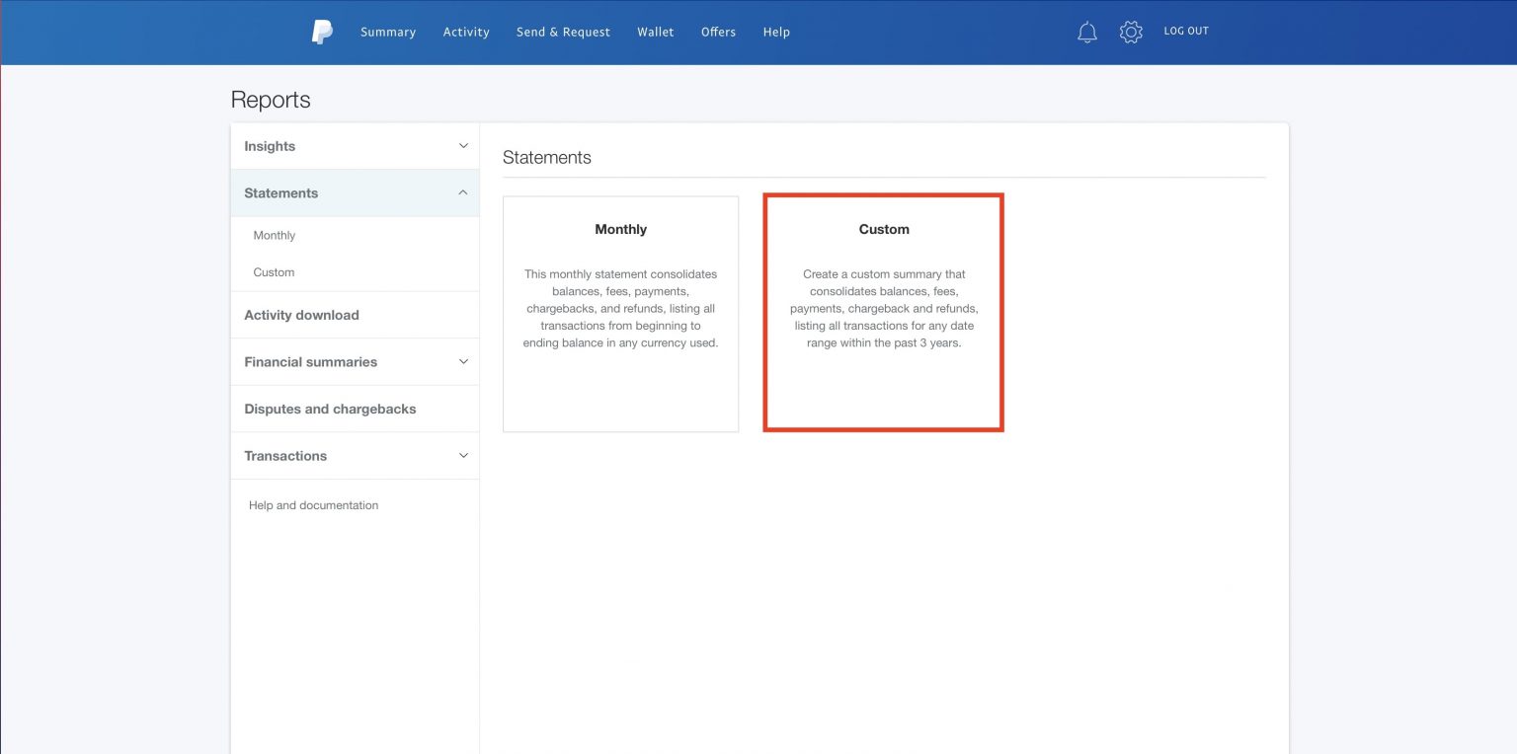Click the LOG OUT link

[x=1185, y=32]
